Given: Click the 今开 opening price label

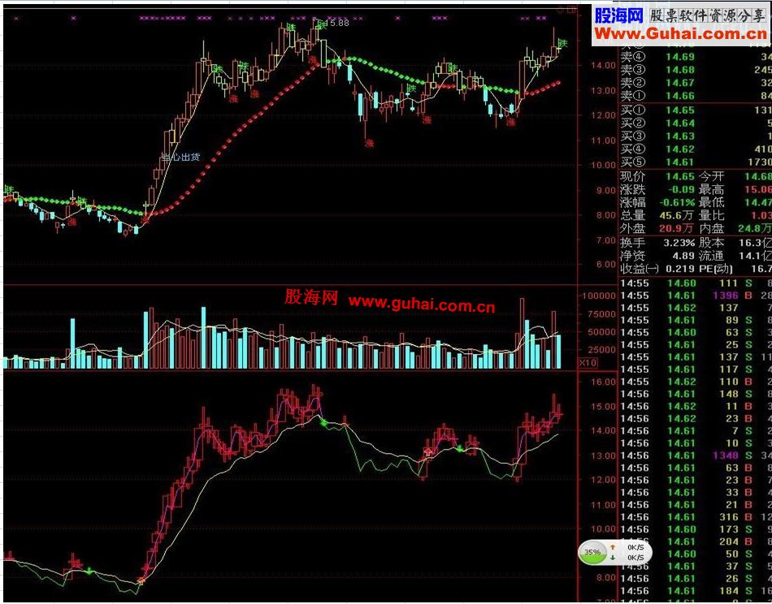Looking at the screenshot, I should [711, 176].
